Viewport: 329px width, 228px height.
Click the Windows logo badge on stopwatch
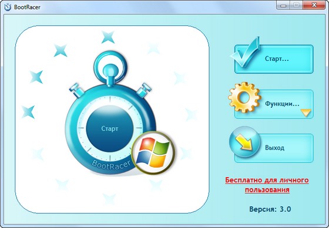click(x=153, y=153)
